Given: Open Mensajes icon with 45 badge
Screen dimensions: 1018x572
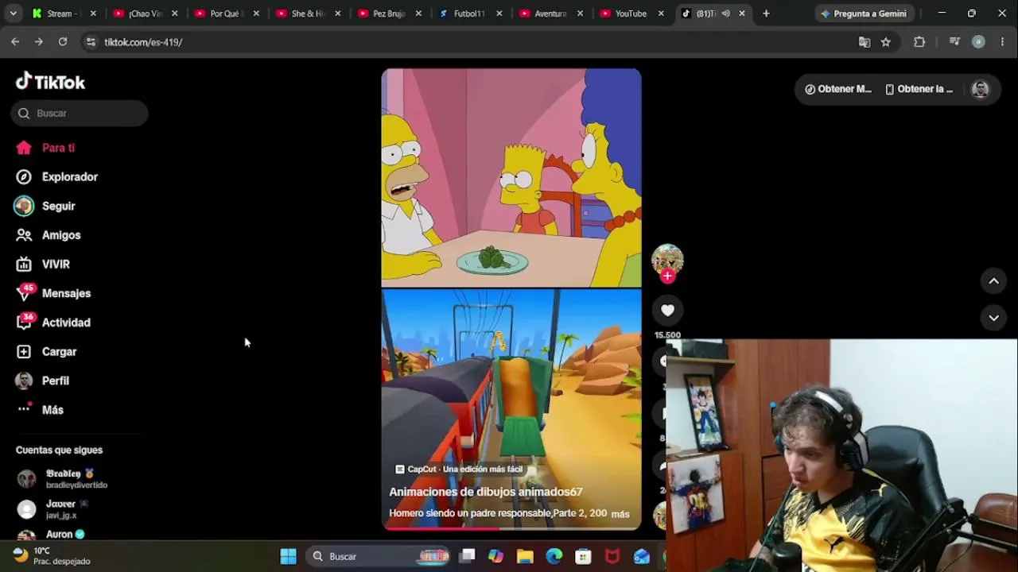Looking at the screenshot, I should click(x=24, y=293).
